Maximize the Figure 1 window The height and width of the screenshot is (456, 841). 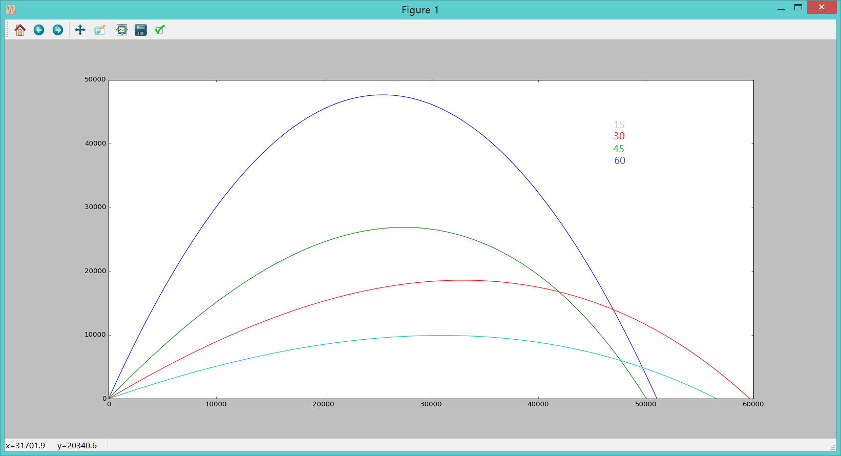(x=798, y=8)
